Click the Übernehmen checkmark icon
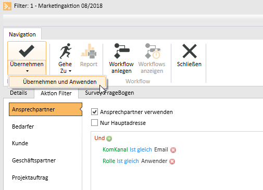 tap(27, 51)
